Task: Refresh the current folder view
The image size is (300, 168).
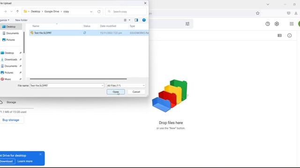Action: point(99,11)
